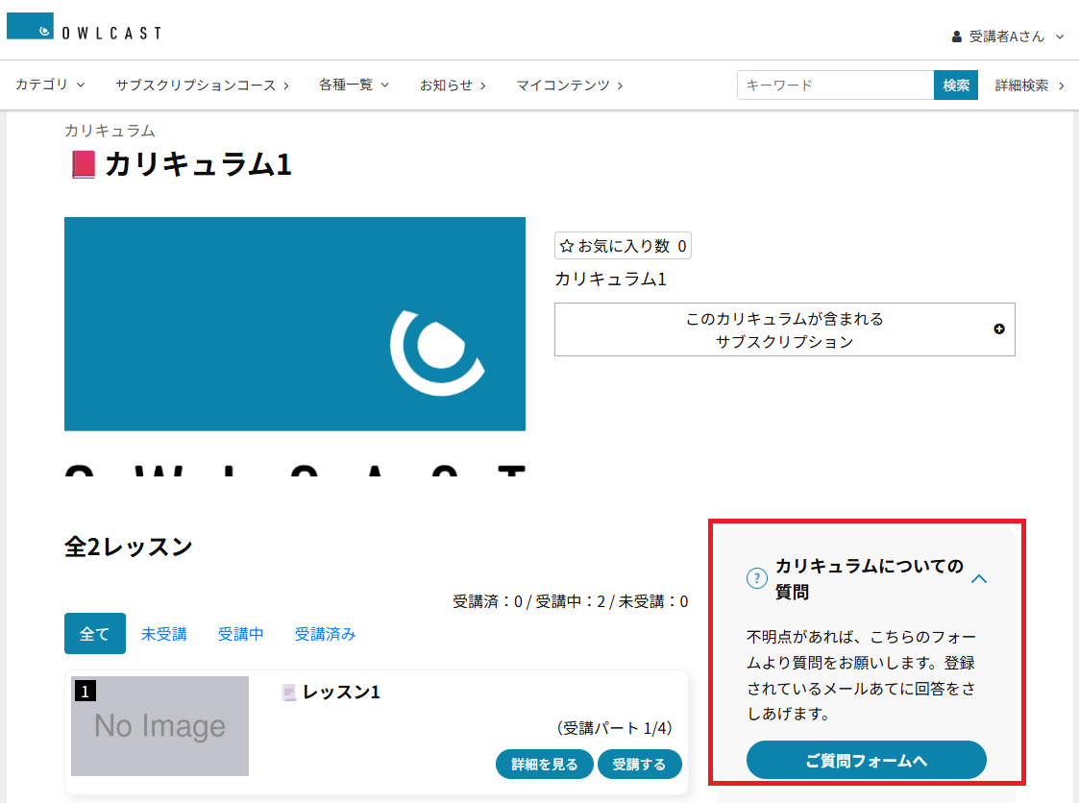Click the ご質問フォームへ button
This screenshot has height=803, width=1079.
[x=866, y=760]
